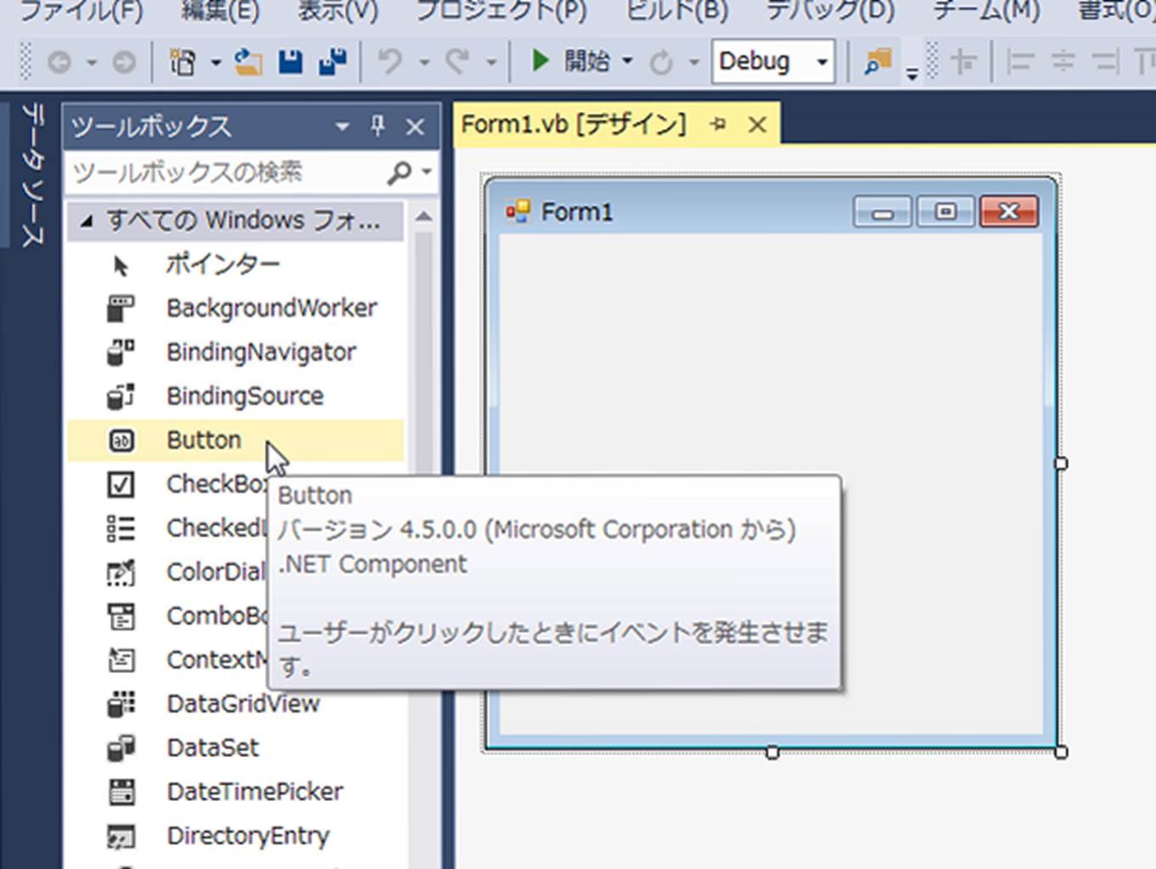1156x869 pixels.
Task: Open the データ ソース side tab
Action: coord(31,174)
